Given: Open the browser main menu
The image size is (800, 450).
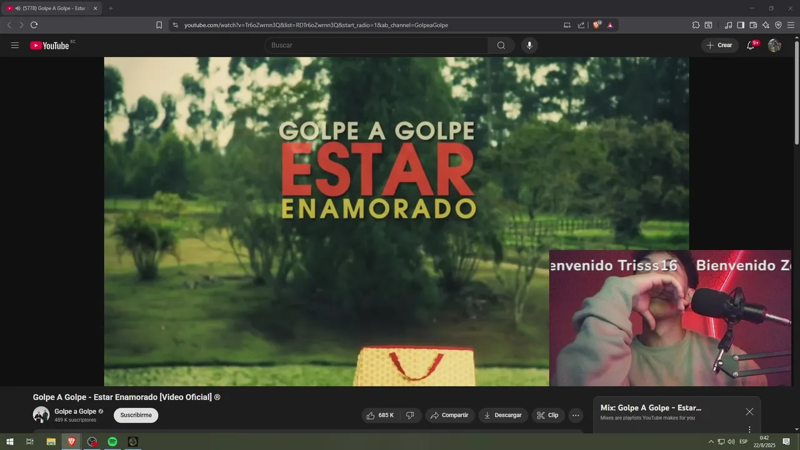Looking at the screenshot, I should [x=791, y=25].
